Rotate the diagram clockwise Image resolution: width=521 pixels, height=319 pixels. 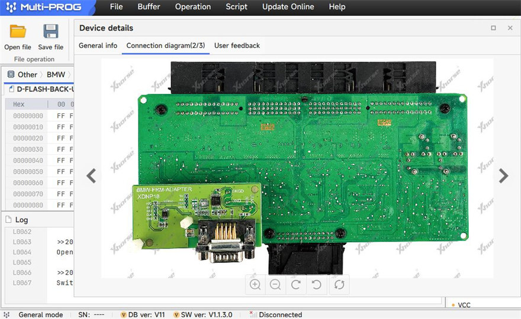coord(296,285)
